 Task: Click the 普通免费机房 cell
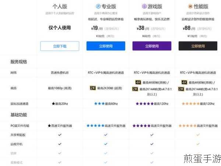[60, 73]
